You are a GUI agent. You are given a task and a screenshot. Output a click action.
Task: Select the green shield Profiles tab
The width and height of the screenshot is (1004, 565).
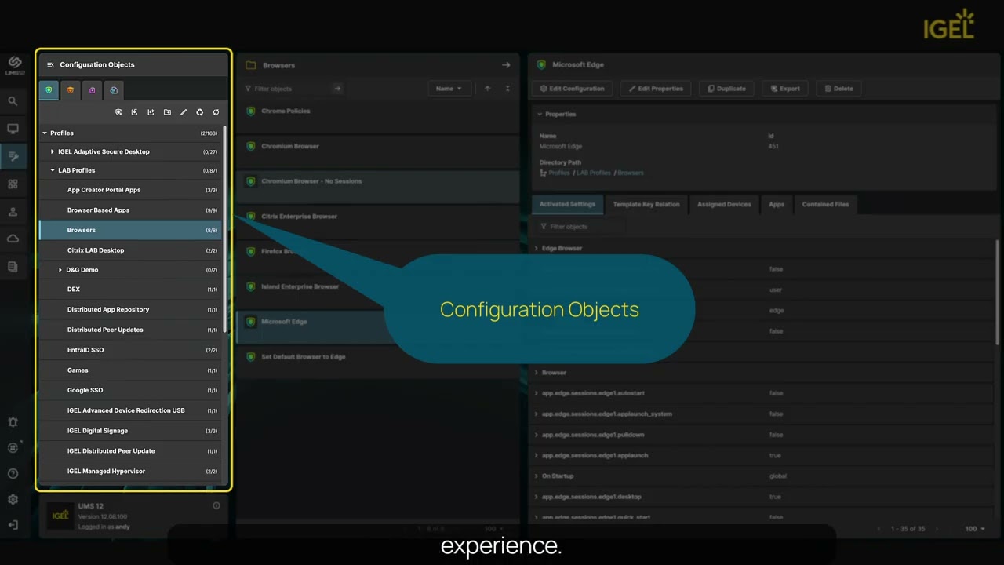[49, 90]
